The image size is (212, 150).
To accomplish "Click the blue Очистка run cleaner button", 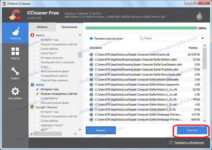I will tap(192, 130).
